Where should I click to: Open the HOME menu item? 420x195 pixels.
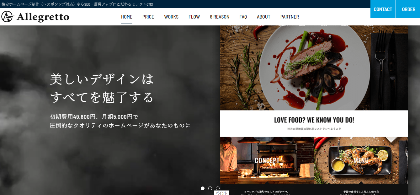tap(127, 17)
